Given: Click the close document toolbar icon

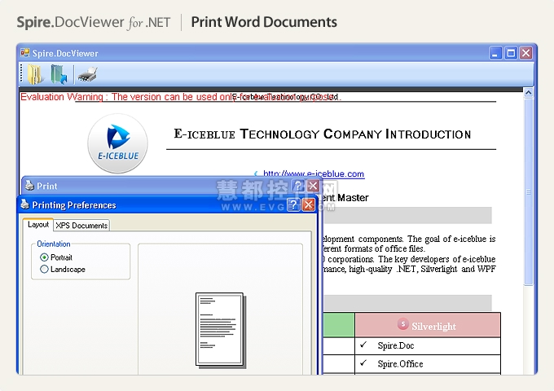Looking at the screenshot, I should pyautogui.click(x=59, y=74).
